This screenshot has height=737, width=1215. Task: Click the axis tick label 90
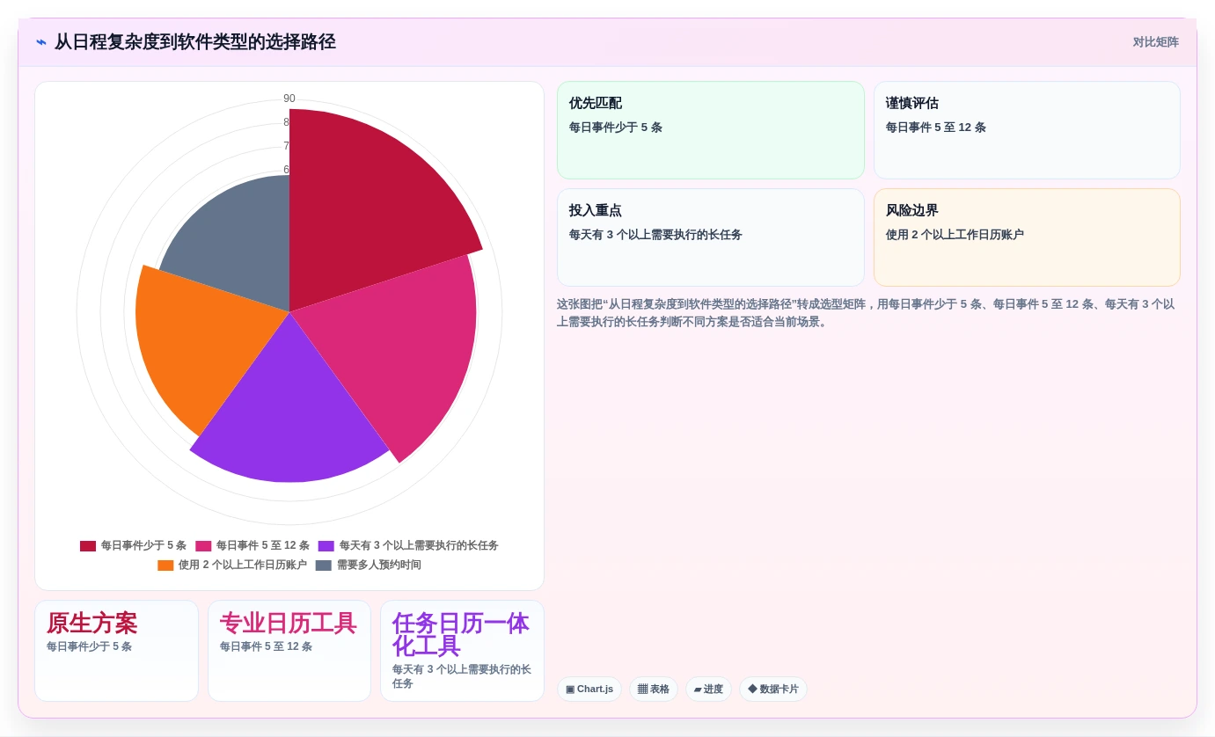pyautogui.click(x=289, y=99)
